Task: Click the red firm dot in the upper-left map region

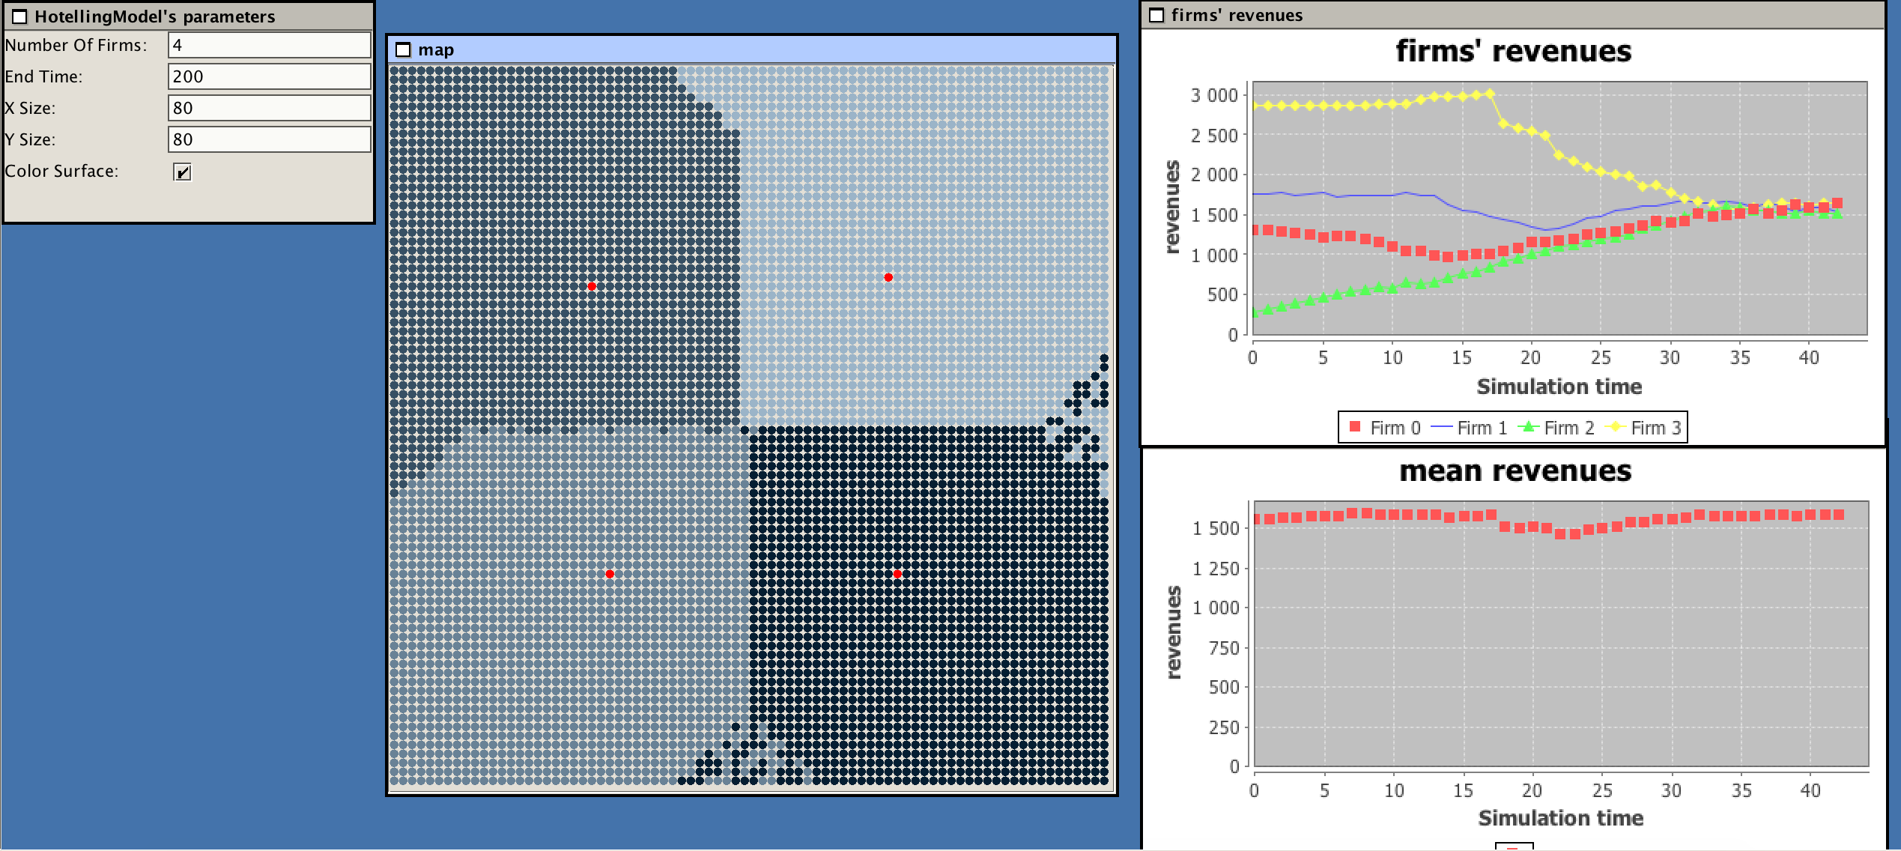Action: pyautogui.click(x=592, y=287)
